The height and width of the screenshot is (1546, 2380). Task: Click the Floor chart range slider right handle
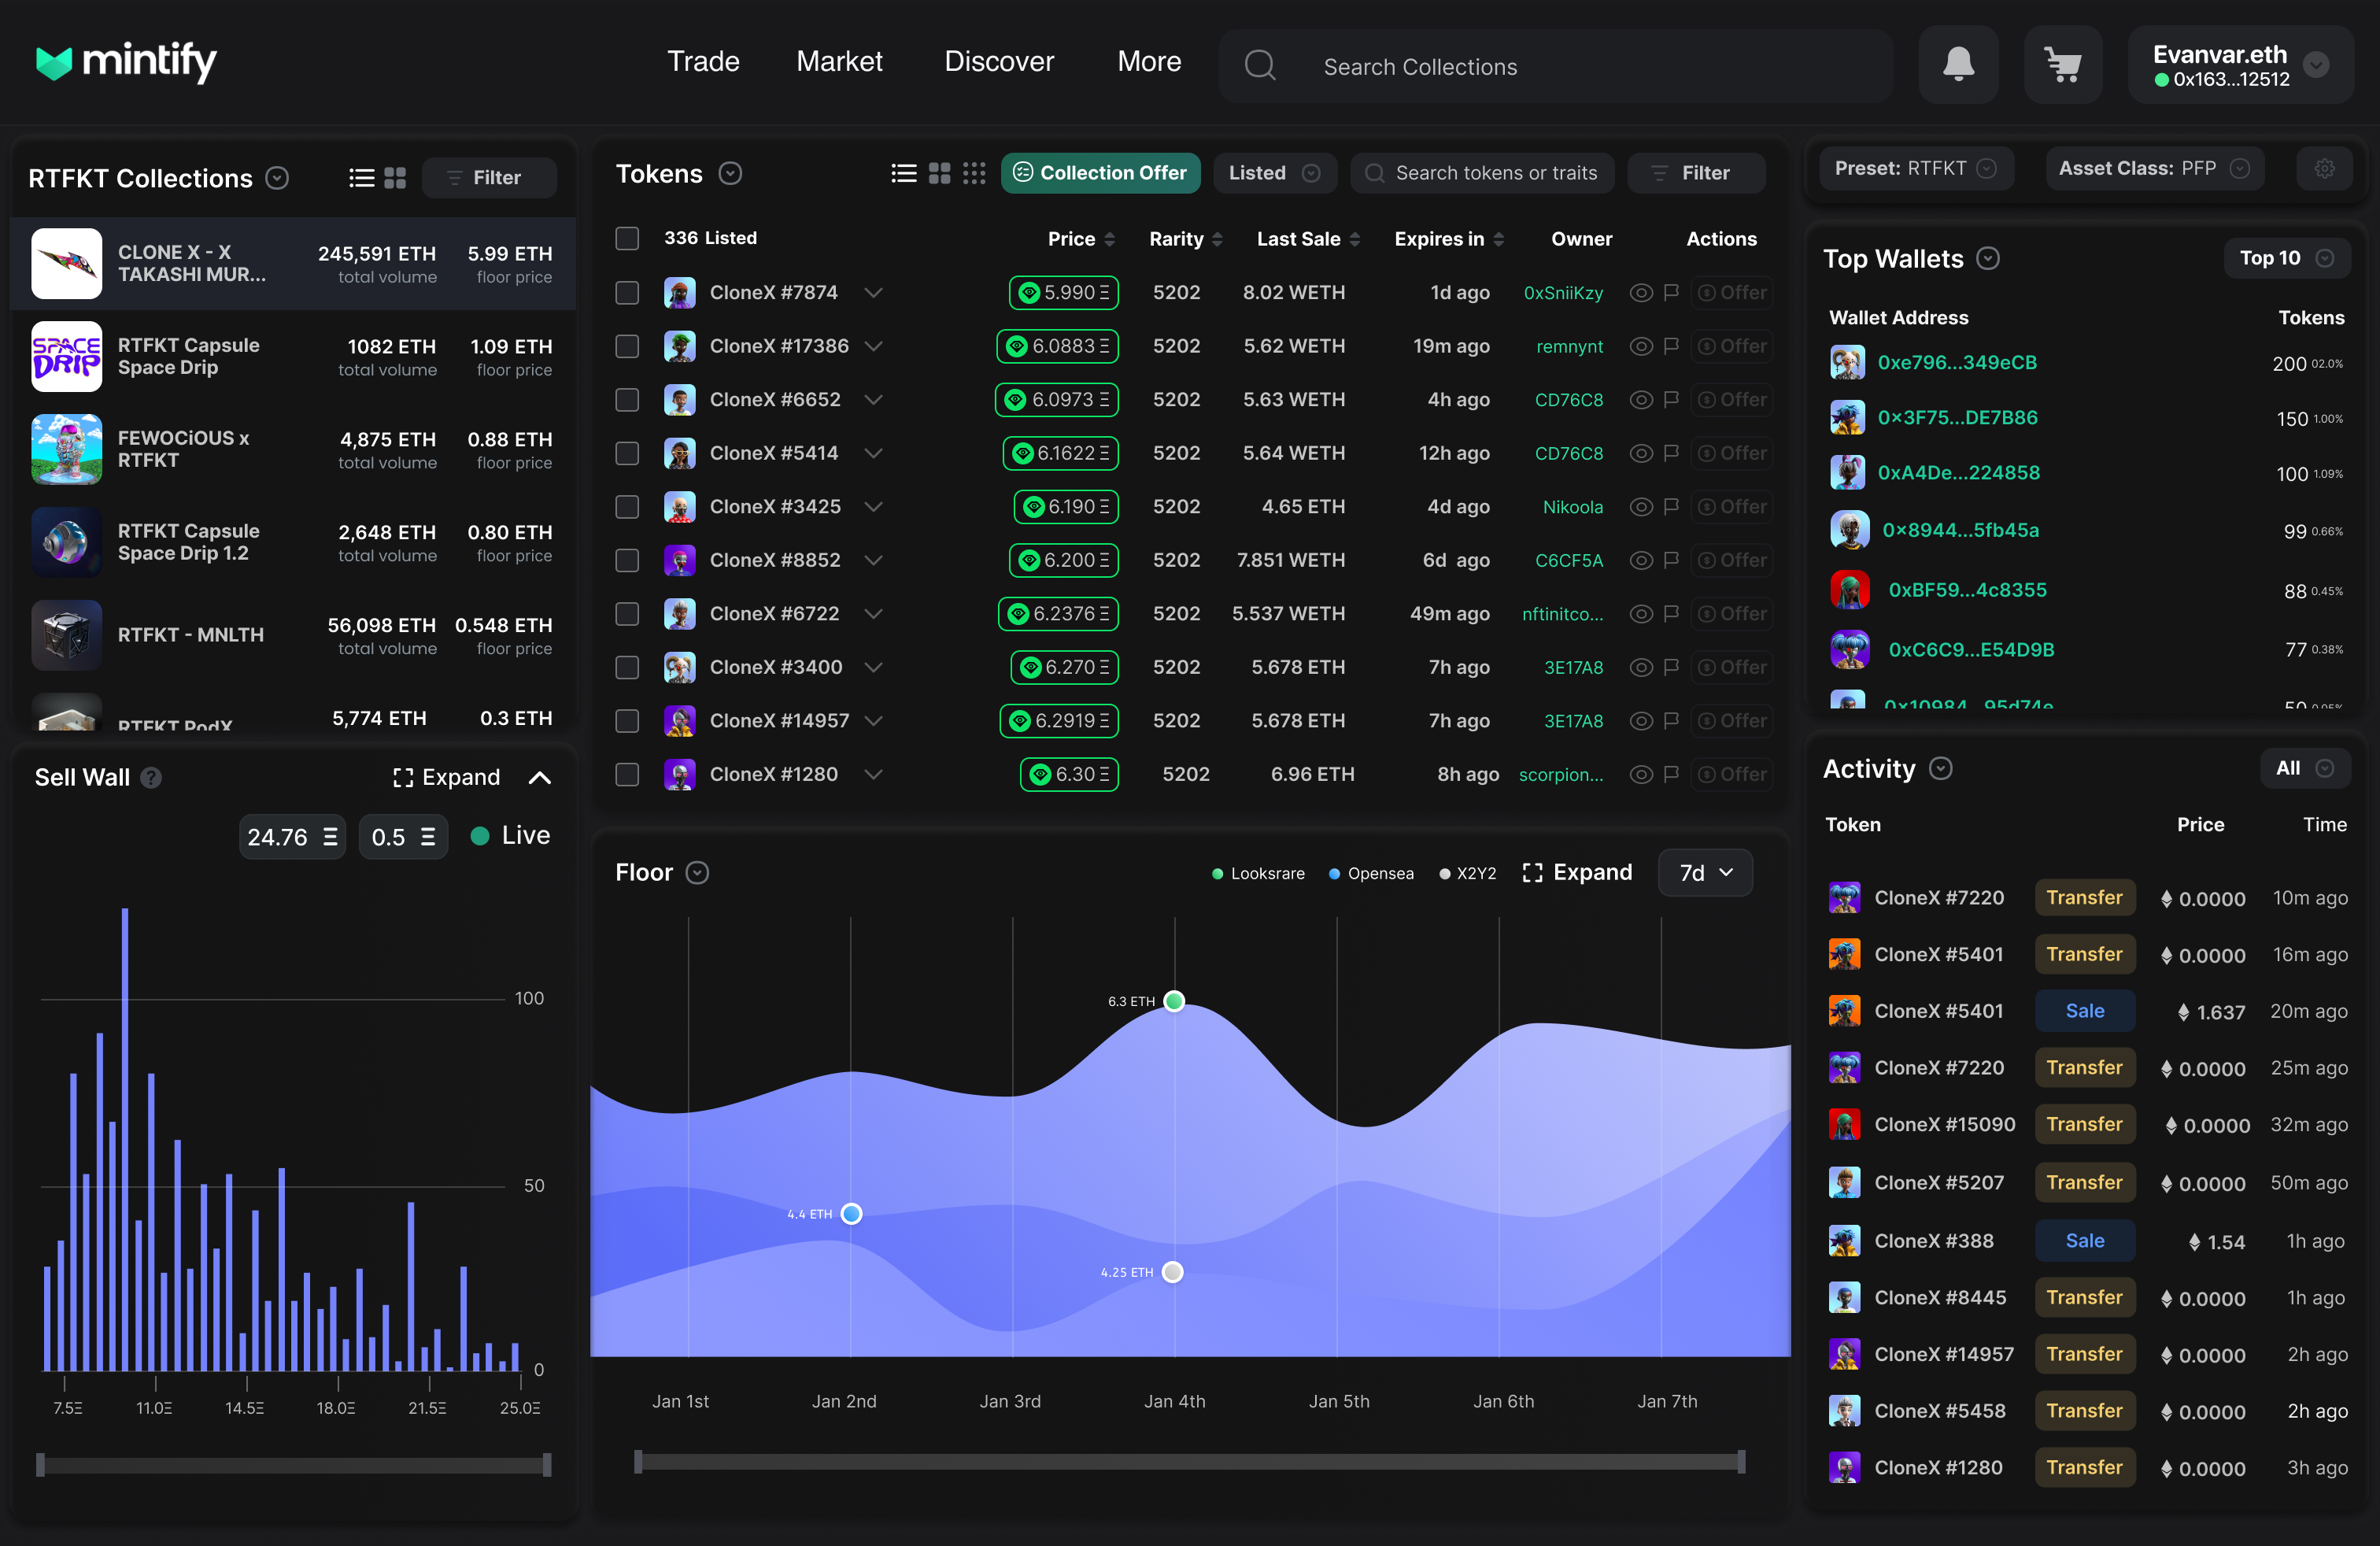click(1741, 1462)
